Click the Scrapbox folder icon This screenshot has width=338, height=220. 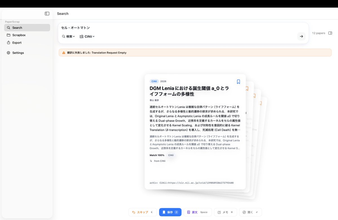[8, 35]
